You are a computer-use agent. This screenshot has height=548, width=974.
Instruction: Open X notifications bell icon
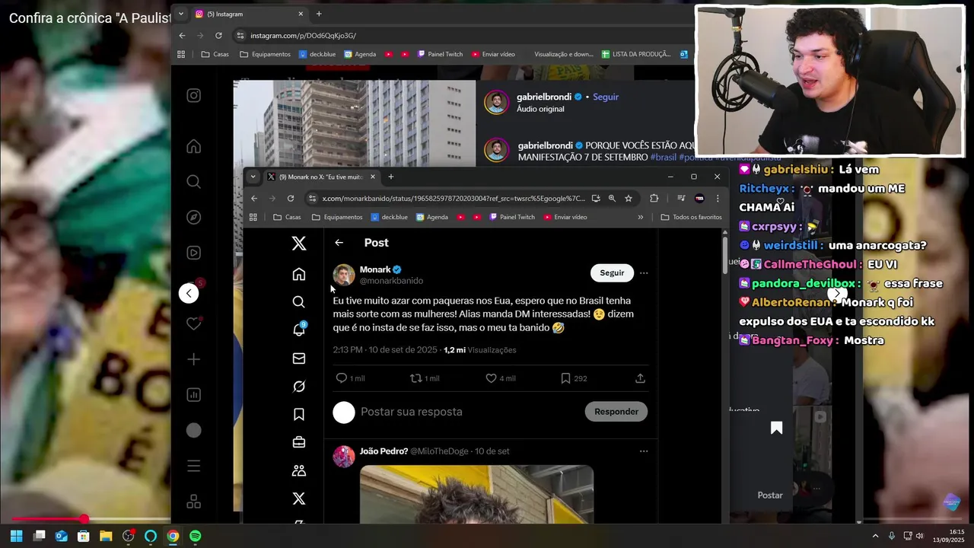[x=299, y=330]
